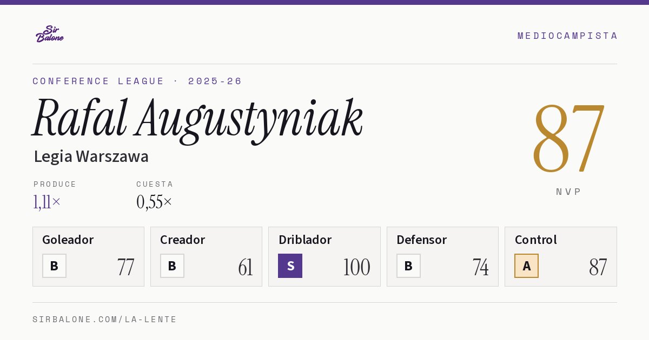Click the Control card title
649x340 pixels.
[x=536, y=240]
